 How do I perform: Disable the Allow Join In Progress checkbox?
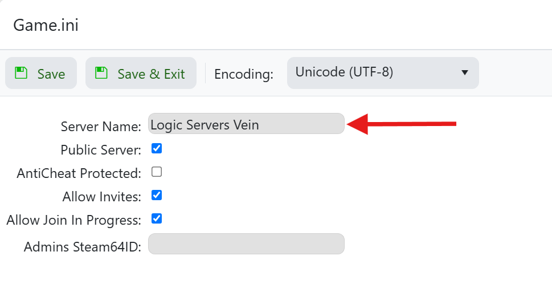157,218
